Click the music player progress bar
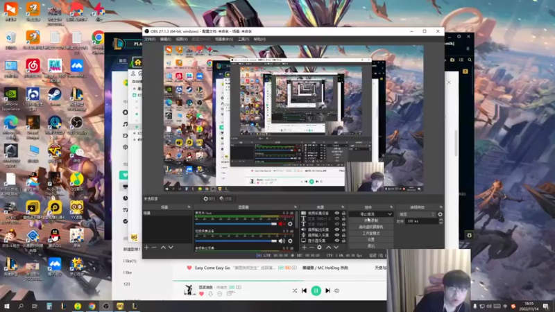Viewport: 555px width, 312px height. click(x=280, y=281)
